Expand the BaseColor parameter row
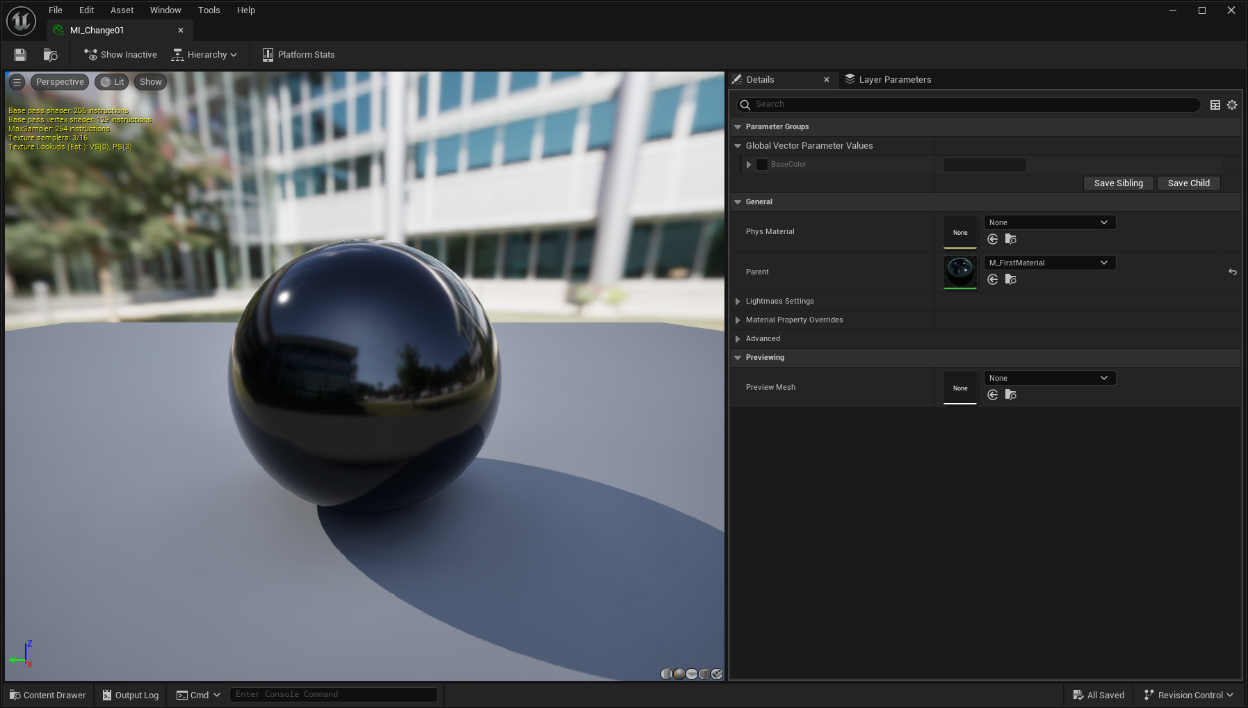The image size is (1248, 708). click(x=749, y=165)
